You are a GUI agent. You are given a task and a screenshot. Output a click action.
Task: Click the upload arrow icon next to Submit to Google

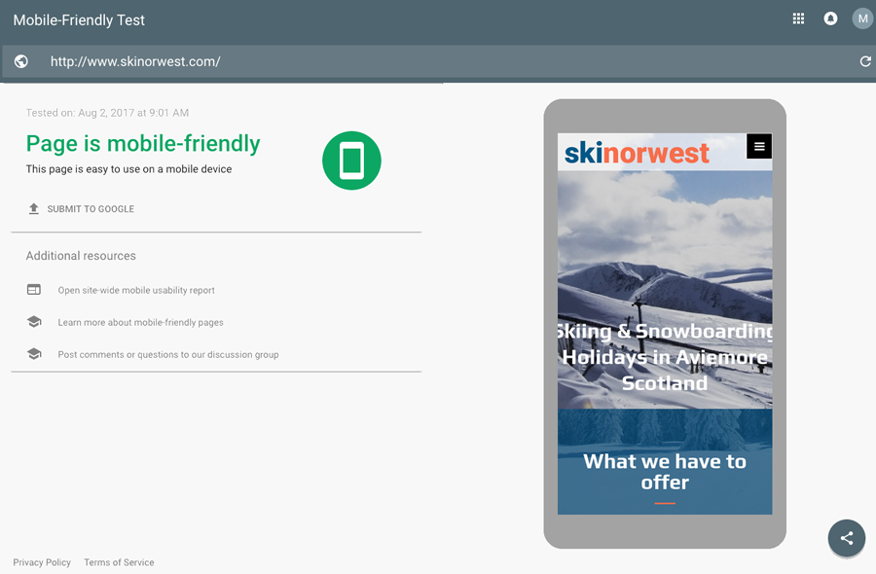pos(33,209)
